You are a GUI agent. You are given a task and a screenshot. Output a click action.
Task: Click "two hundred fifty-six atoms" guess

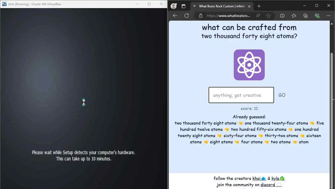259,129
